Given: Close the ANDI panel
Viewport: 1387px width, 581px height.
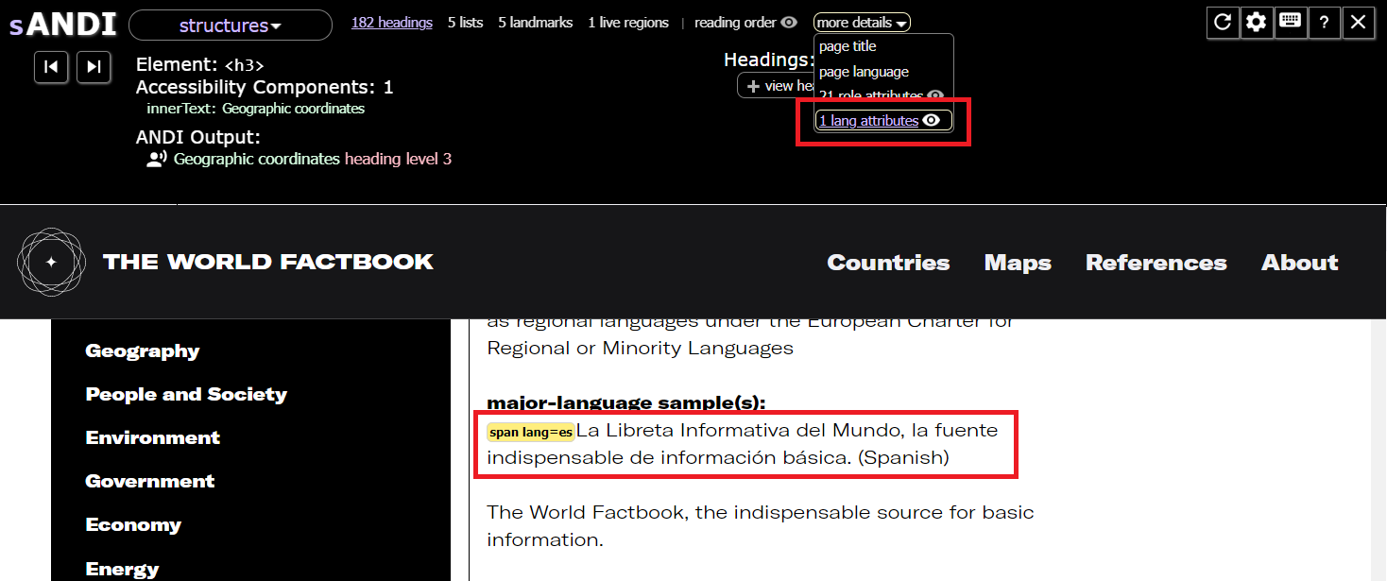Looking at the screenshot, I should coord(1359,23).
